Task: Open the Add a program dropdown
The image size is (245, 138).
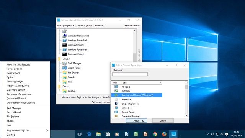Action: click(x=65, y=26)
